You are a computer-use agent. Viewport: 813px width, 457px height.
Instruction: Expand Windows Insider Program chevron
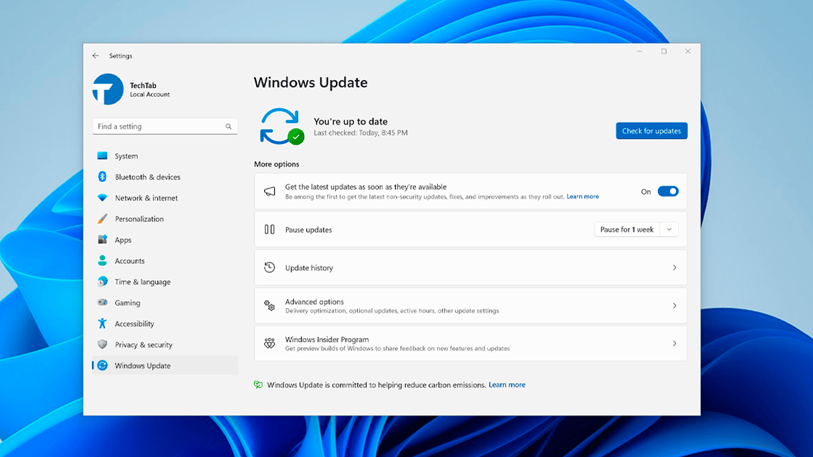click(x=674, y=343)
